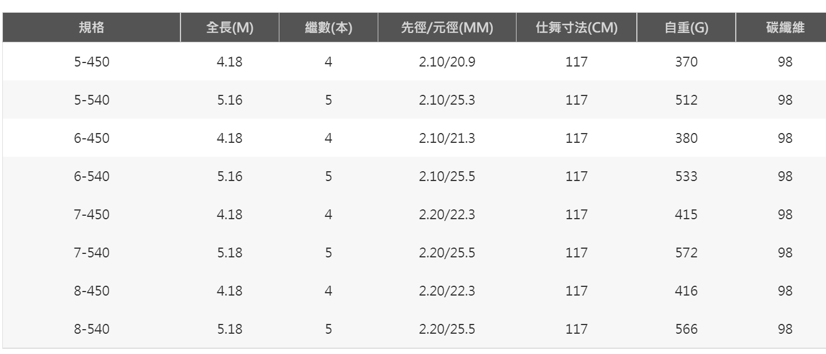Select the 6-540 spec cell
This screenshot has width=826, height=354.
(92, 176)
